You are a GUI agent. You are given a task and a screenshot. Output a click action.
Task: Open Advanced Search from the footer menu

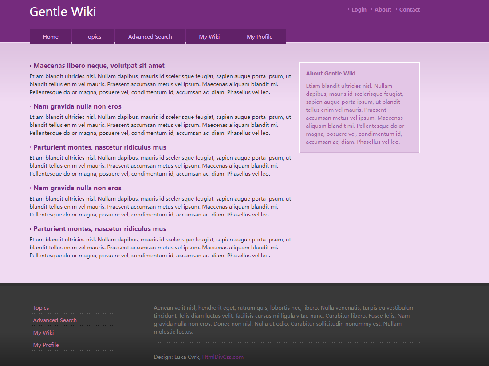[55, 320]
